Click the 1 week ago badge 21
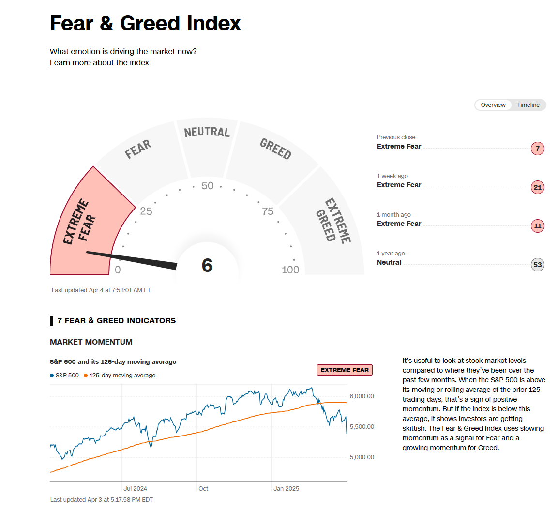Image resolution: width=558 pixels, height=511 pixels. pos(537,187)
